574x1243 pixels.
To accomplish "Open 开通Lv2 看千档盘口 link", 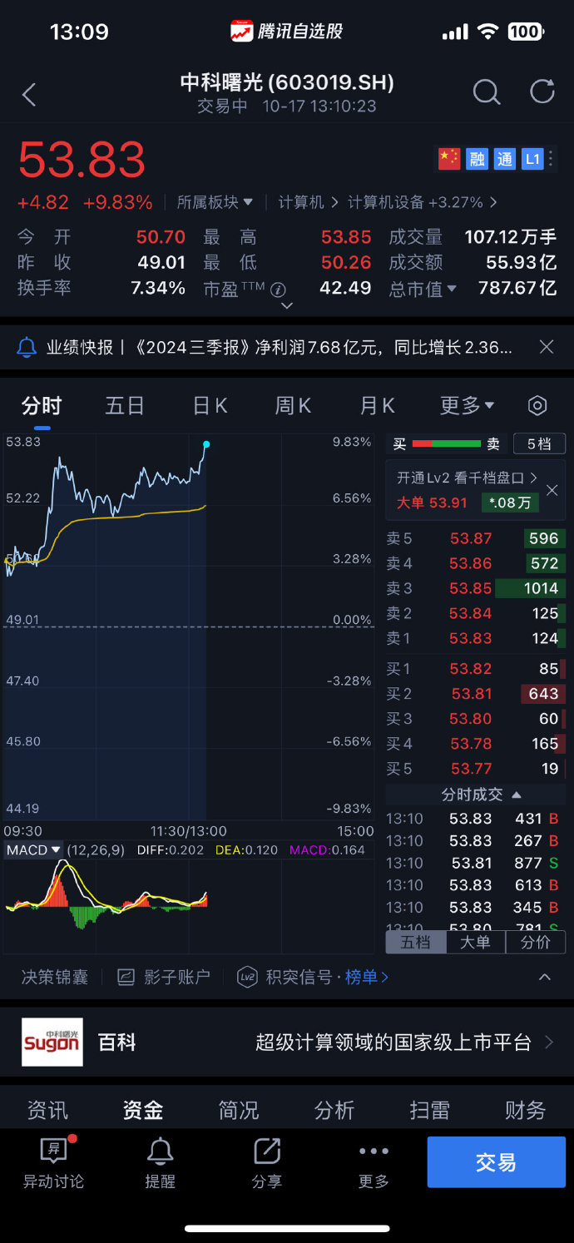I will [466, 478].
